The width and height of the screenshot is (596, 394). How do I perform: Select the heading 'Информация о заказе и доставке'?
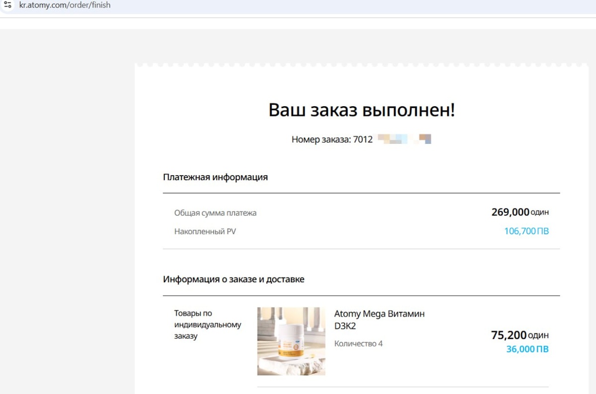(x=233, y=279)
